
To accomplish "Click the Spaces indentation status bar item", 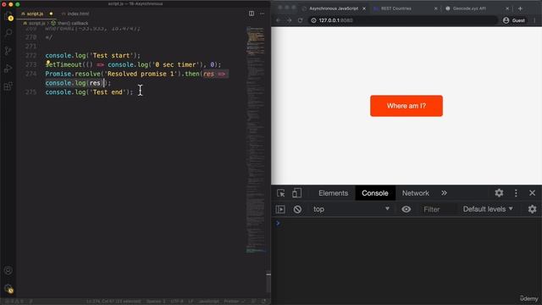I will pyautogui.click(x=156, y=302).
